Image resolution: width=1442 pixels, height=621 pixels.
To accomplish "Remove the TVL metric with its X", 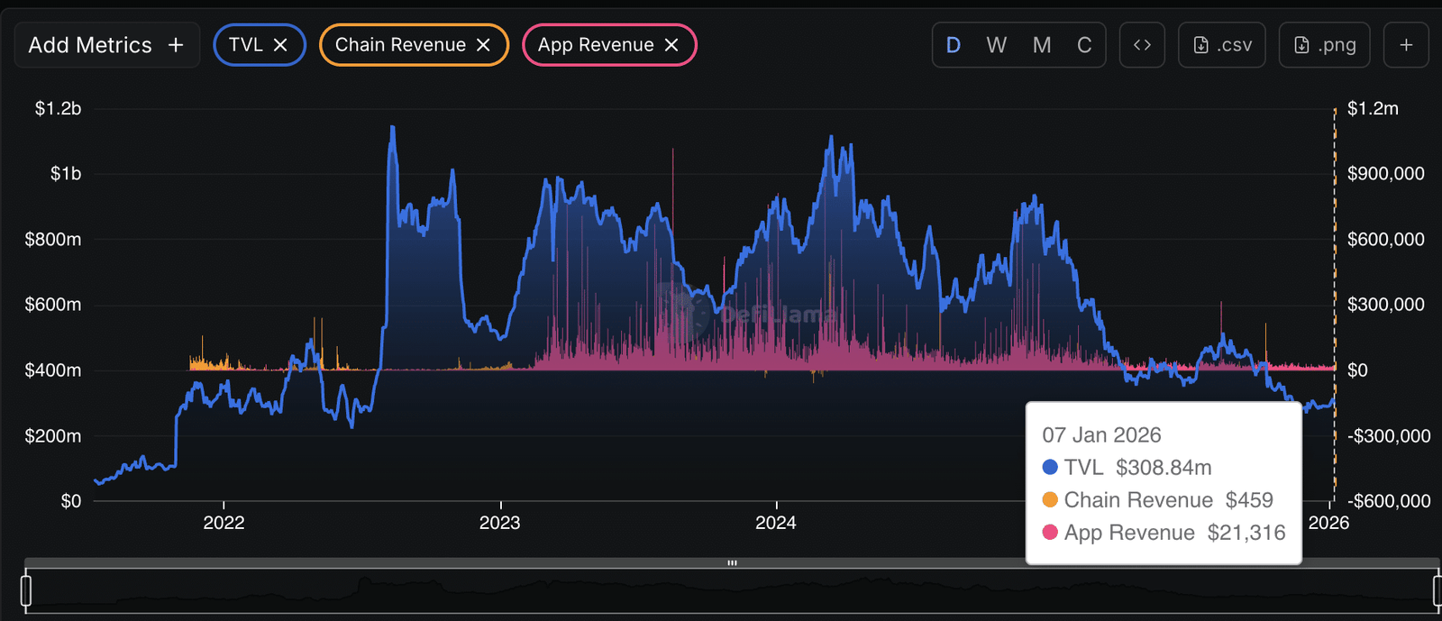I will pyautogui.click(x=280, y=45).
